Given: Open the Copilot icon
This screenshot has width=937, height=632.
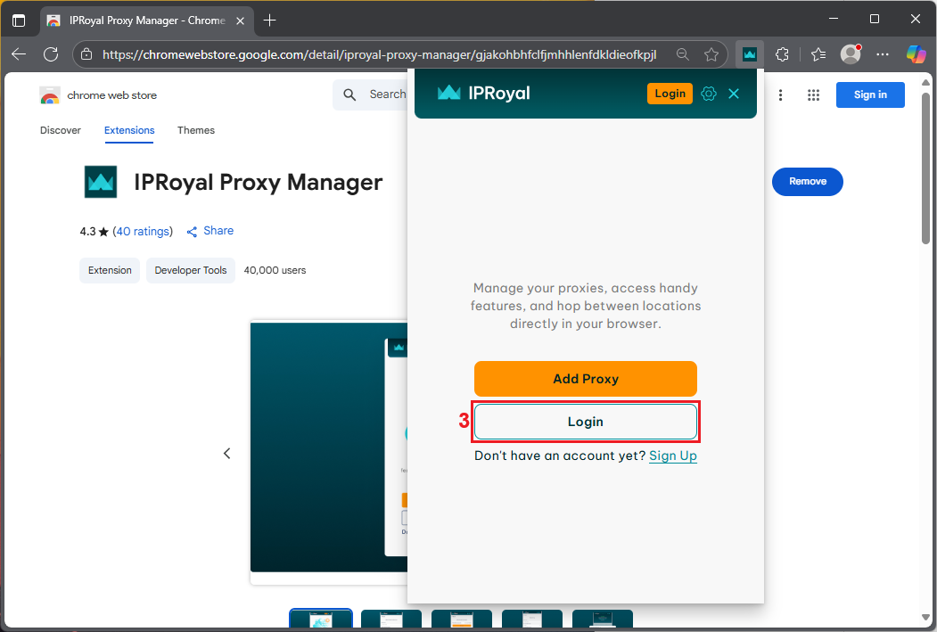Looking at the screenshot, I should point(916,54).
